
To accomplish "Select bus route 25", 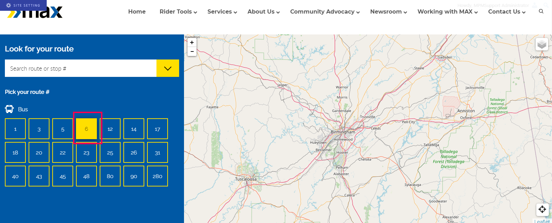I will 110,152.
